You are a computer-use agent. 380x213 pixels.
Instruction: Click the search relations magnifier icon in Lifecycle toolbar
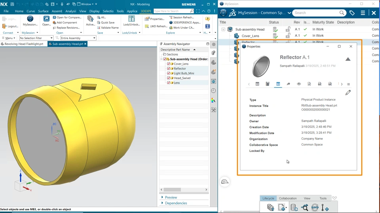(305, 207)
